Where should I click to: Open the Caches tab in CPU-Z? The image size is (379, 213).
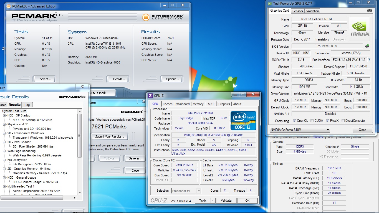[x=168, y=104]
